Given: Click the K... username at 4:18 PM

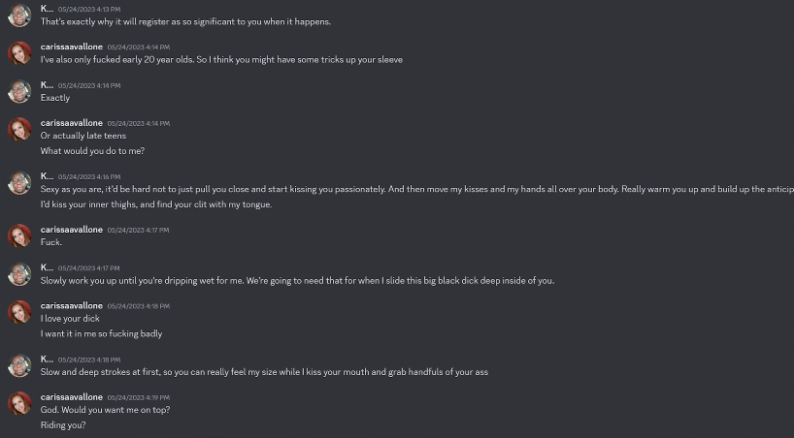Looking at the screenshot, I should pos(47,360).
